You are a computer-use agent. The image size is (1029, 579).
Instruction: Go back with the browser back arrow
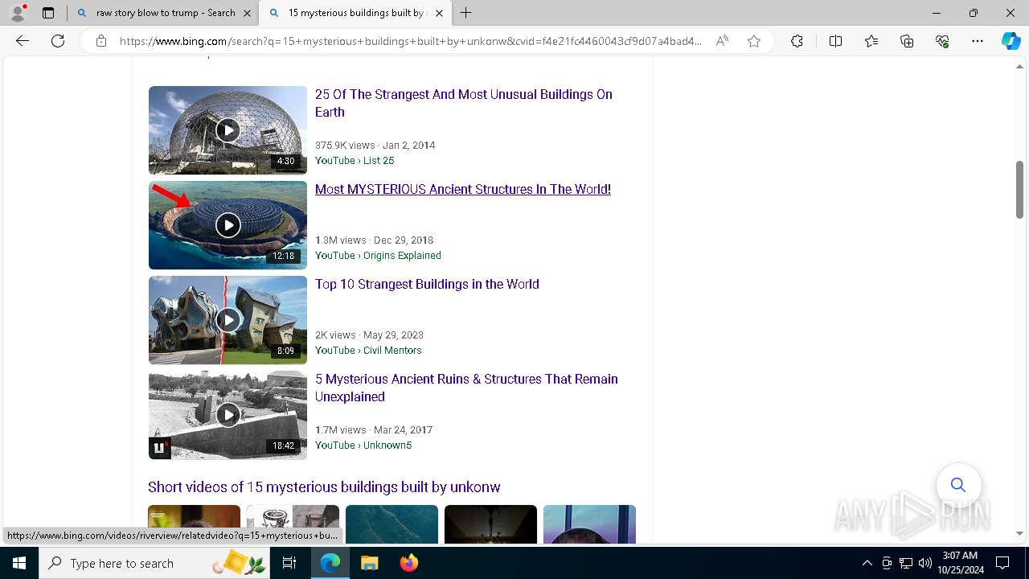[x=23, y=41]
